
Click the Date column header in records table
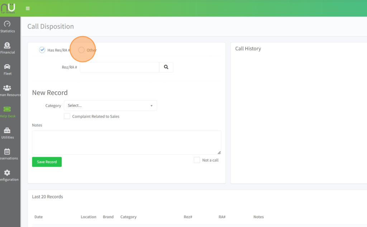click(38, 217)
